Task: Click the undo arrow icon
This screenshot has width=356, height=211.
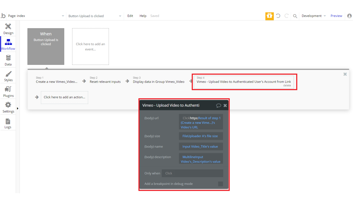Action: tap(278, 16)
